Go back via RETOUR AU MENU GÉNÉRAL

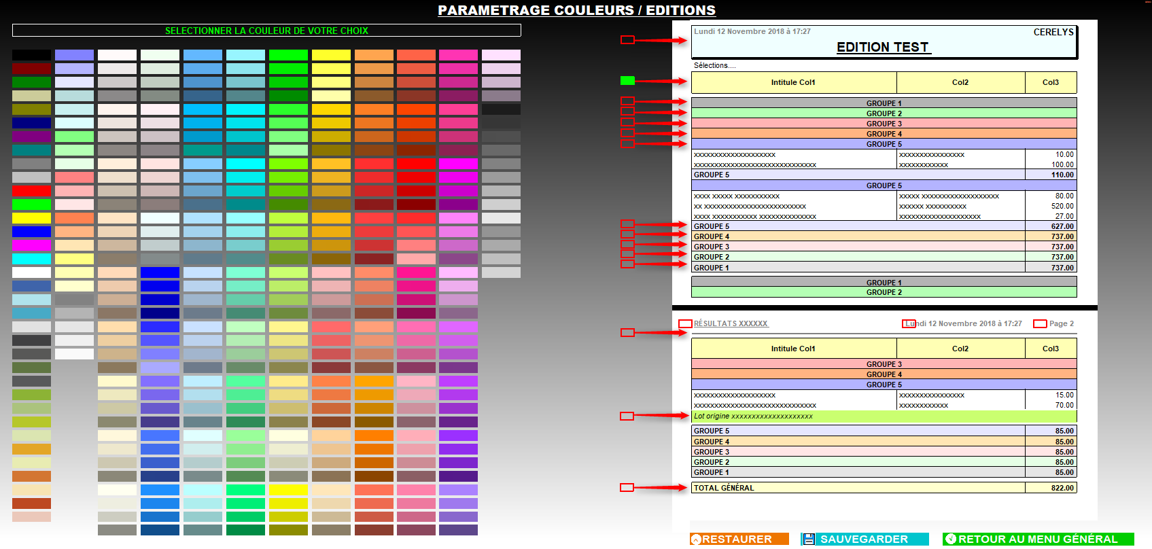1038,539
